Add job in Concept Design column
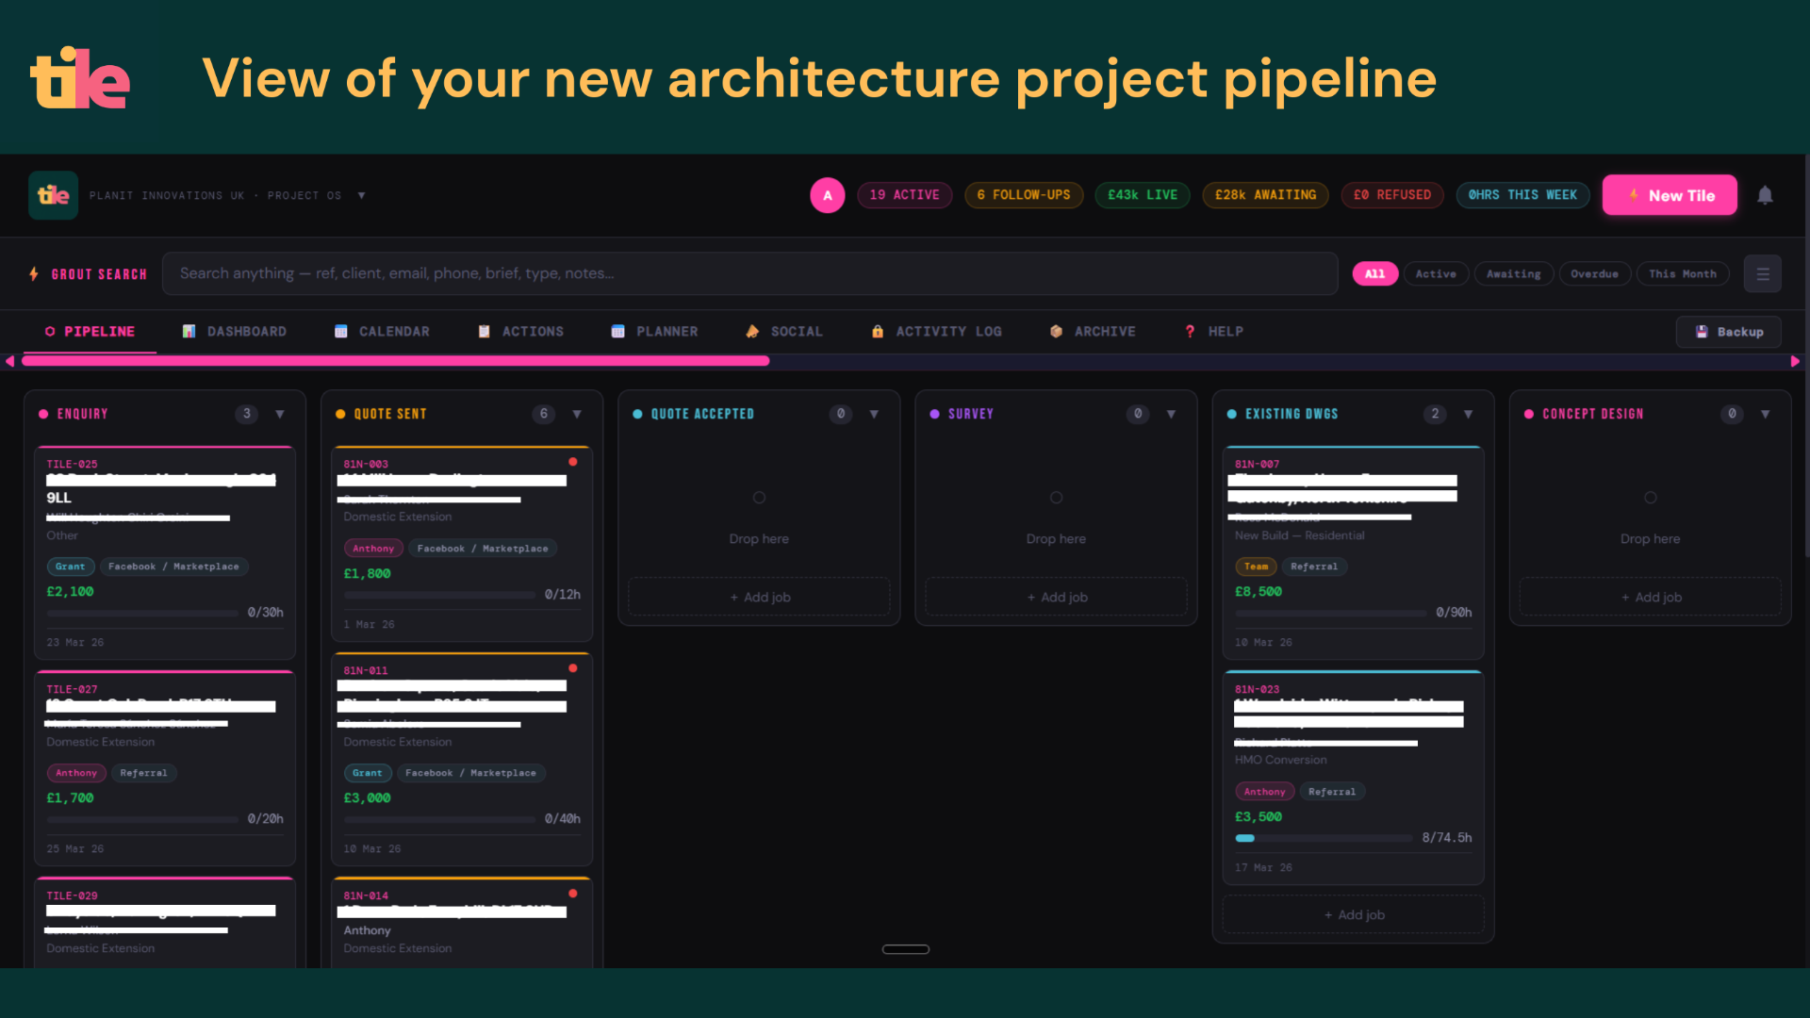 [1650, 598]
